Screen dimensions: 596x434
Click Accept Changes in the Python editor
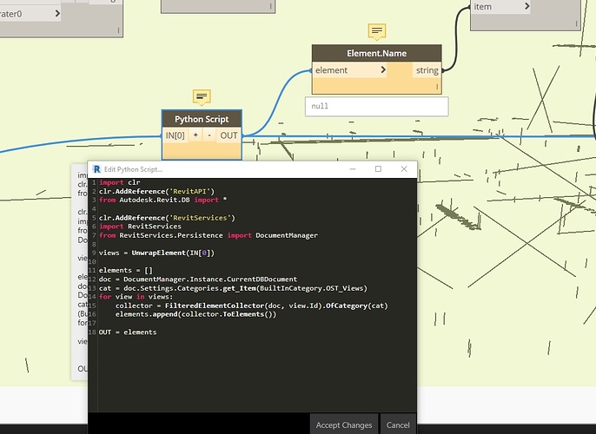point(344,424)
